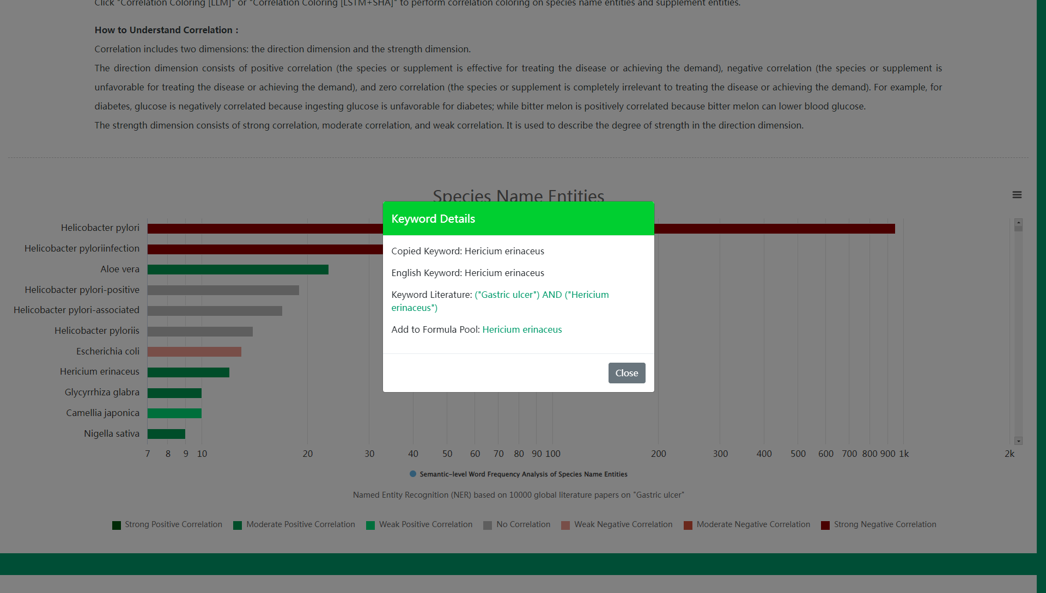Click the Weak Positive Correlation swatch
The height and width of the screenshot is (593, 1046).
370,525
